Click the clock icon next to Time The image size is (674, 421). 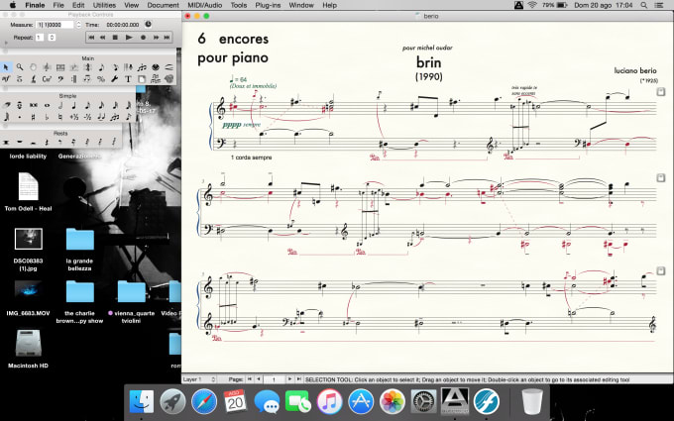pyautogui.click(x=148, y=25)
